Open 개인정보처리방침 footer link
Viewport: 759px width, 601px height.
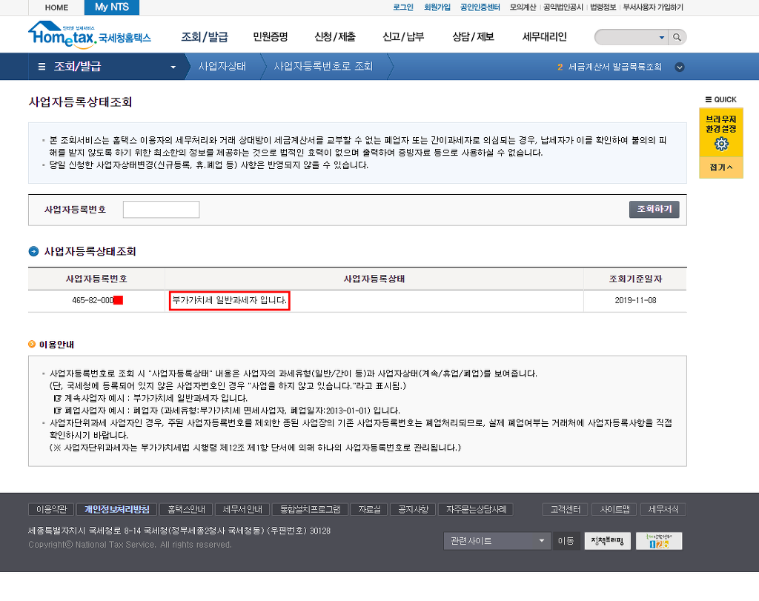(x=117, y=510)
